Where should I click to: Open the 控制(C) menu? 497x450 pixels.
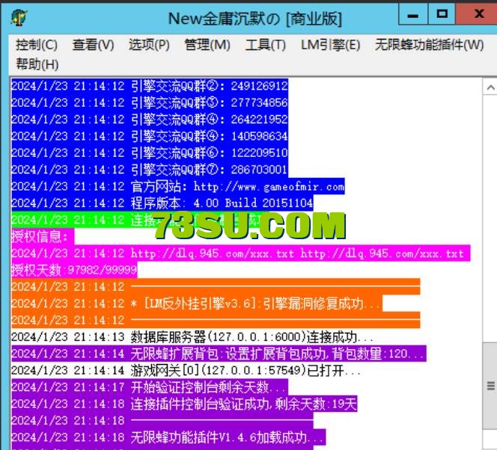point(37,45)
